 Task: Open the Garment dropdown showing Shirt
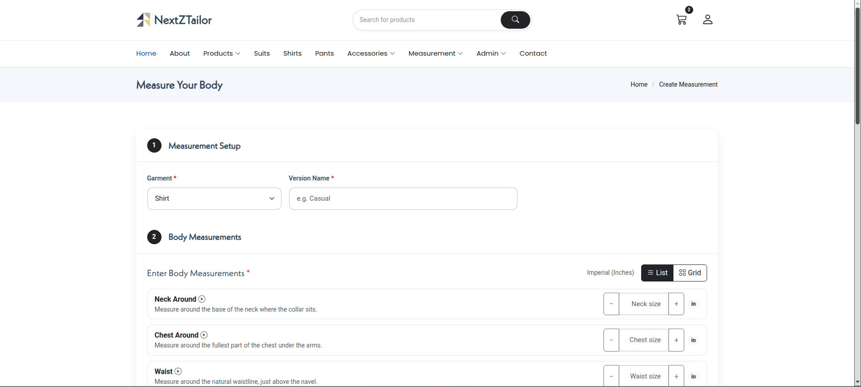(214, 198)
